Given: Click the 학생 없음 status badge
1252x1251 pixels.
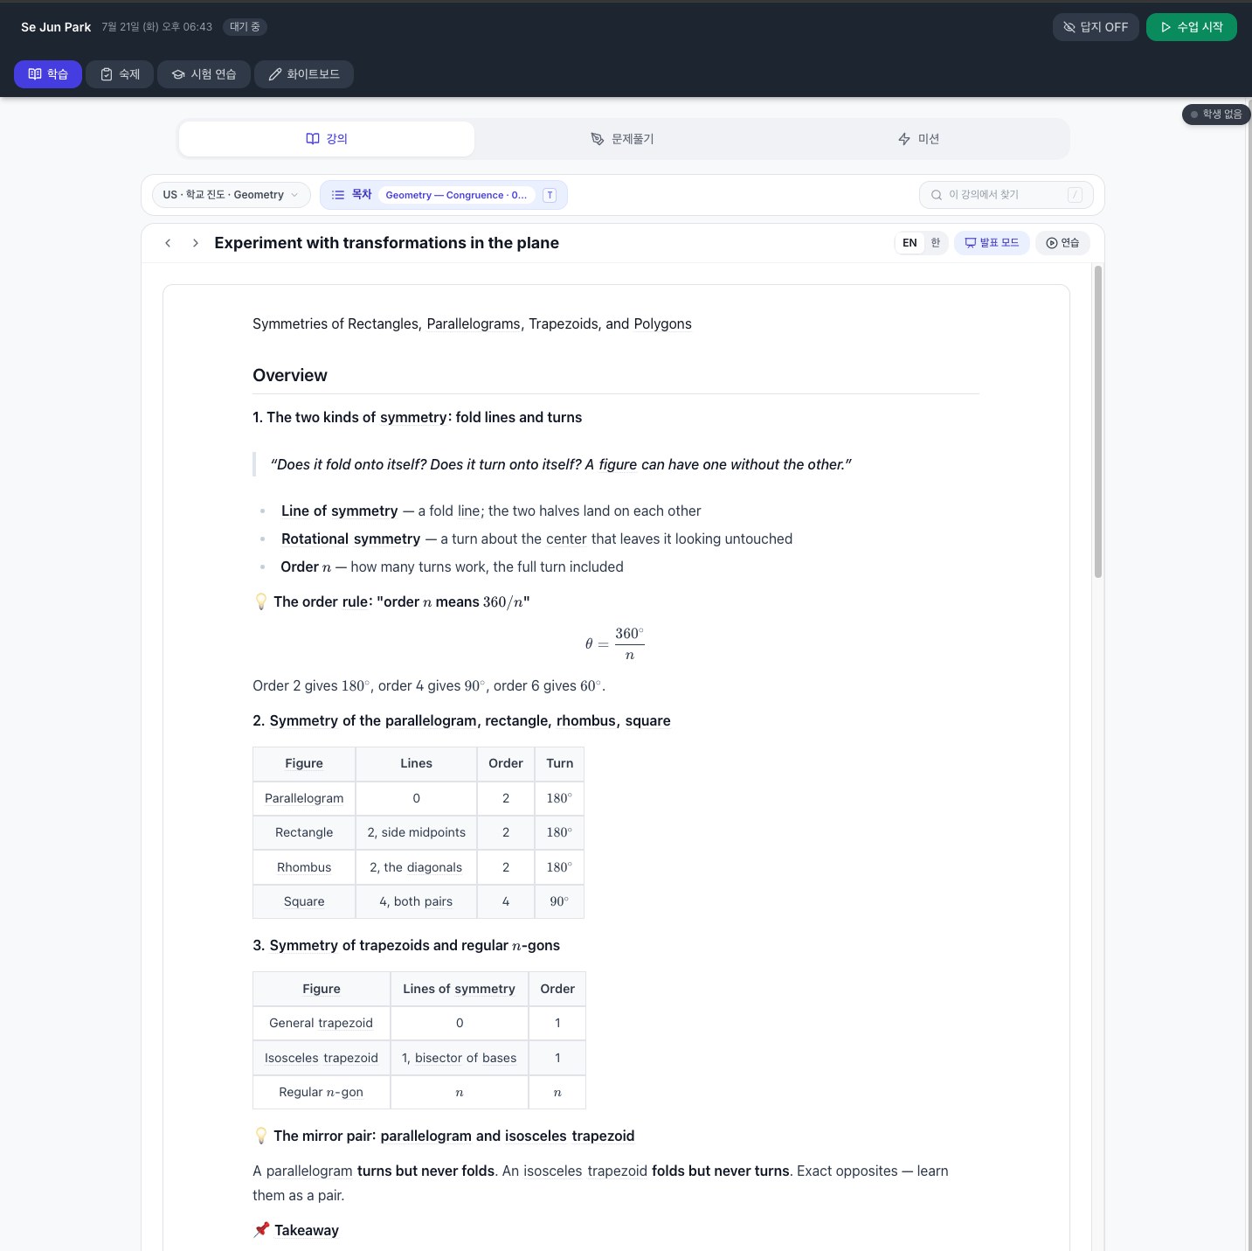Looking at the screenshot, I should (x=1216, y=115).
